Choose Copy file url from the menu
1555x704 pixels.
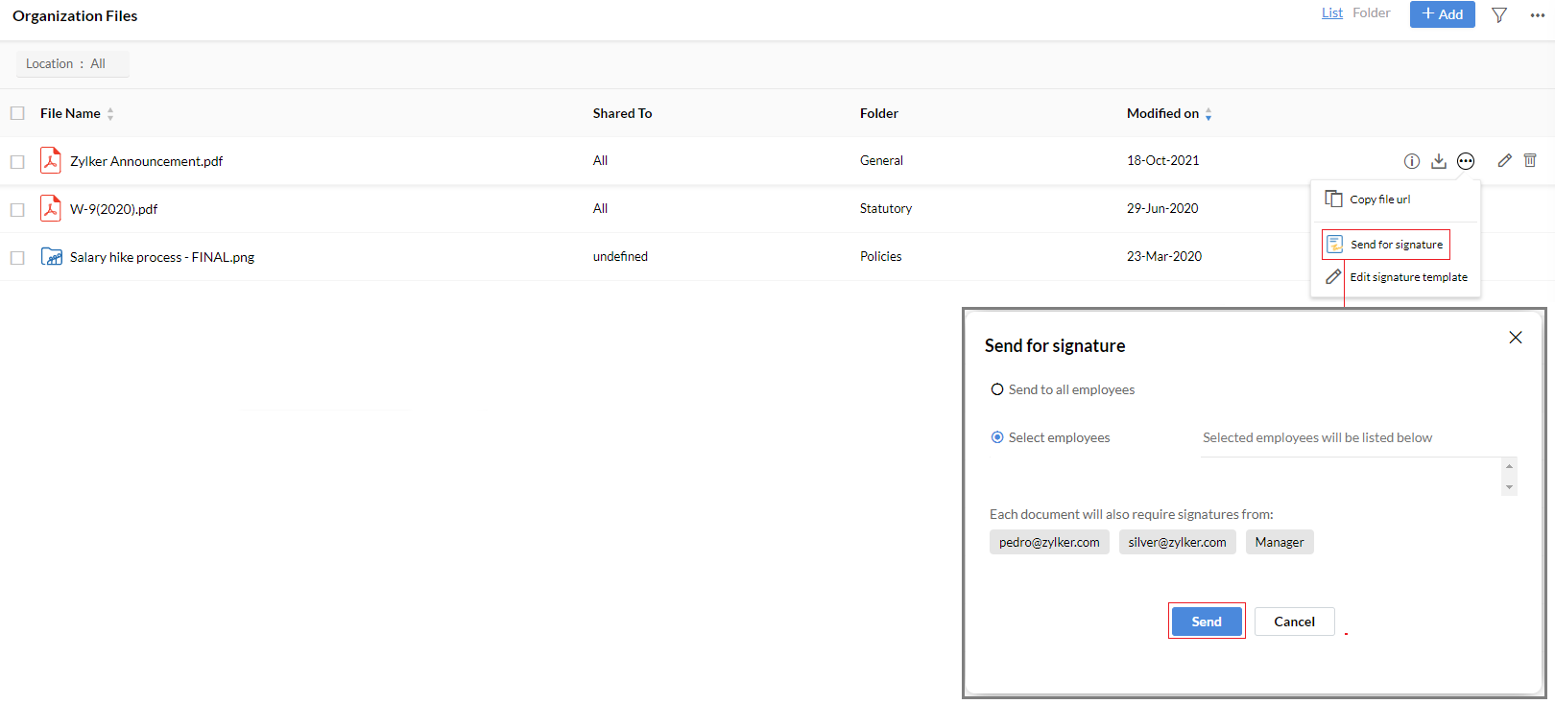point(1380,199)
